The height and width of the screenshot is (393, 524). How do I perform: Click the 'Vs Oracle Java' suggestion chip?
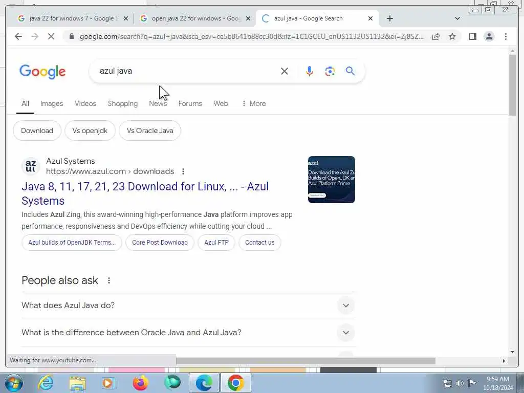coord(150,130)
